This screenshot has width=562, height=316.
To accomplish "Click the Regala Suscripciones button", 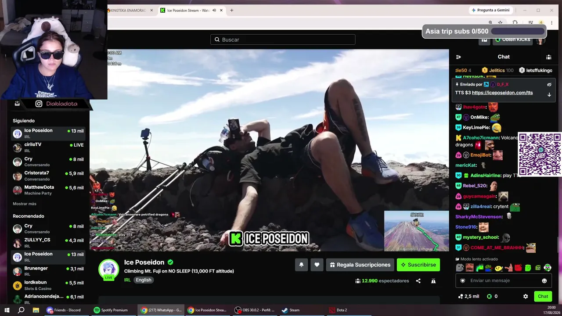I will tap(360, 265).
